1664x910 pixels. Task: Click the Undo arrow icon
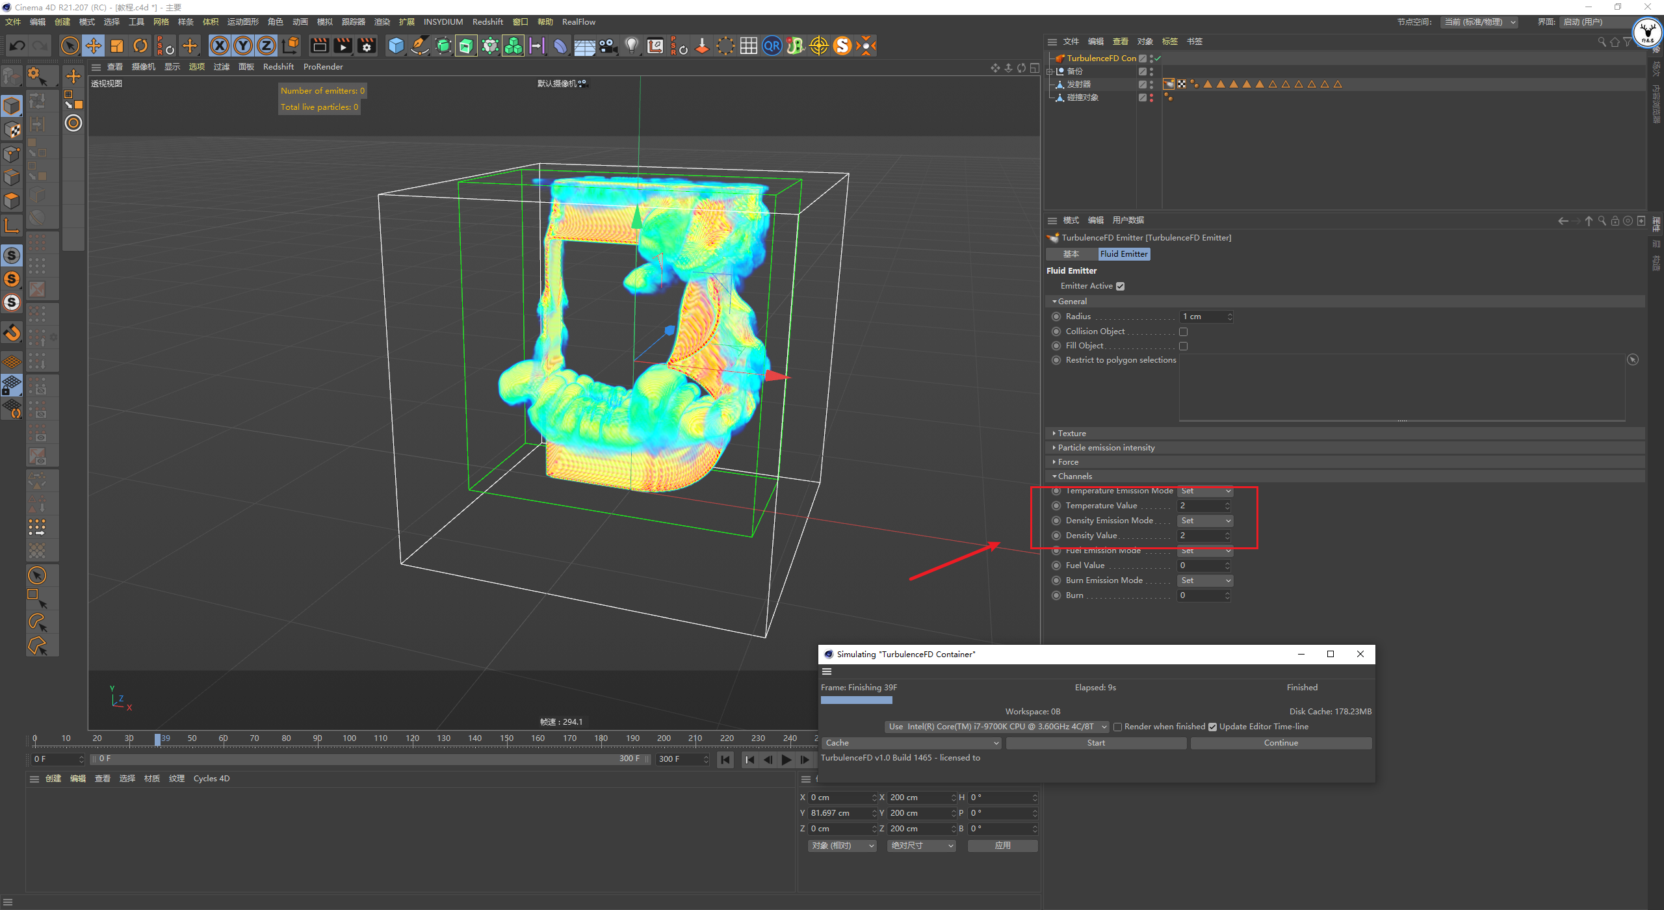18,45
